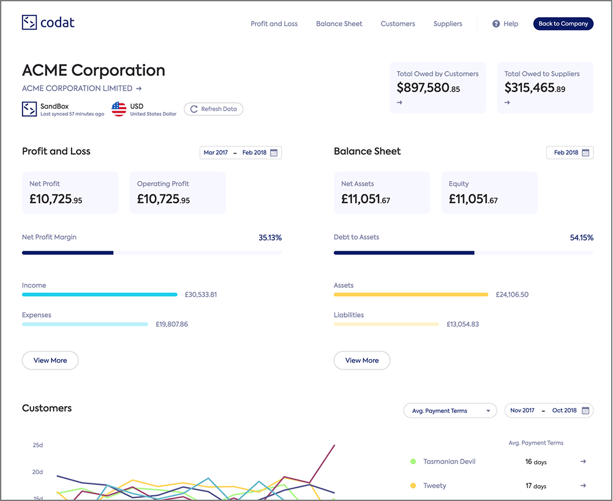Click Equity £11,051.67 card
The height and width of the screenshot is (501, 613).
[x=489, y=193]
